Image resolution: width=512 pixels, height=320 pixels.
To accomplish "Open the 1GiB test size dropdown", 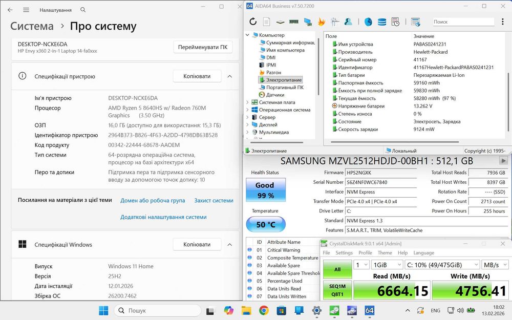I will coord(387,265).
